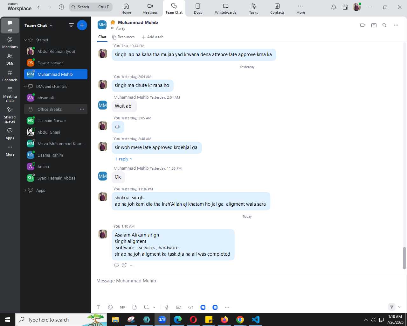
Task: Open DMs in the left sidebar
Action: [10, 59]
